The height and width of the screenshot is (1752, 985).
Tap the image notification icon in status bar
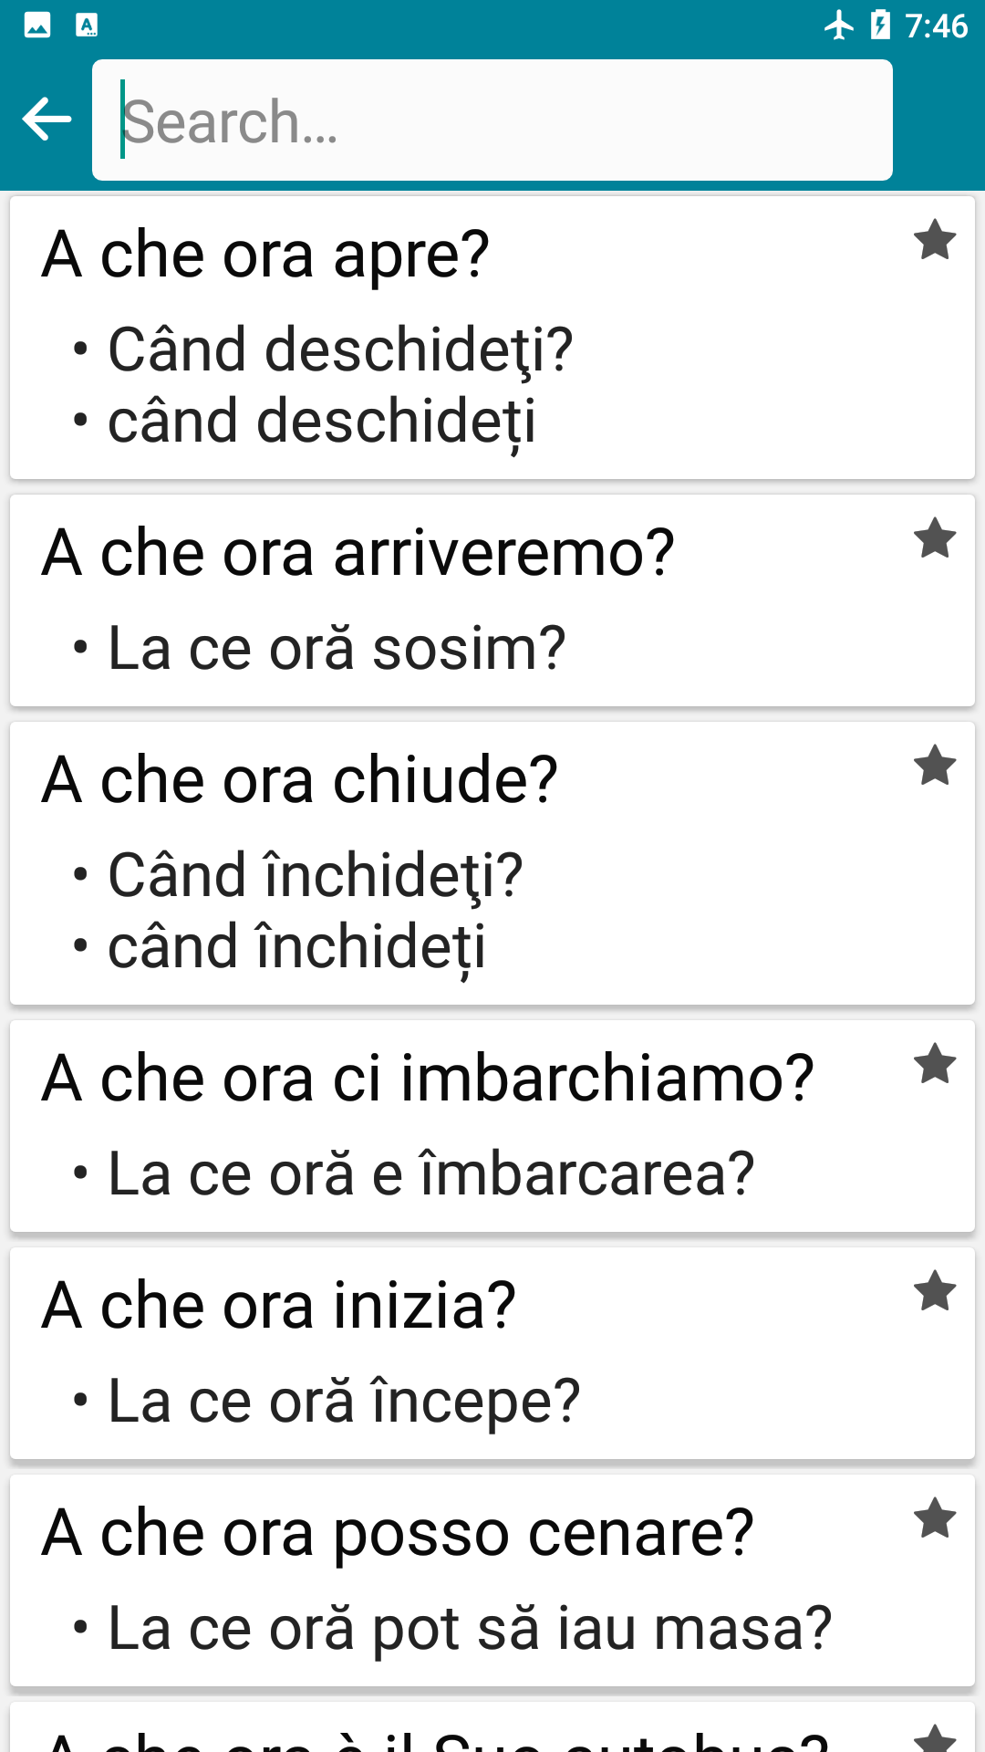click(37, 26)
